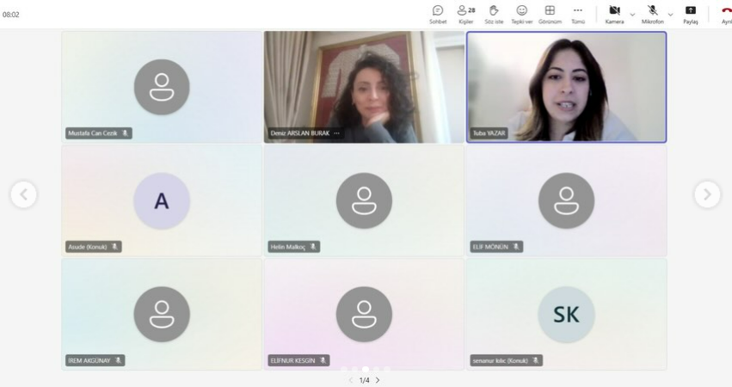The height and width of the screenshot is (387, 732).
Task: Select the semanur kılıc participant tile
Action: 566,314
